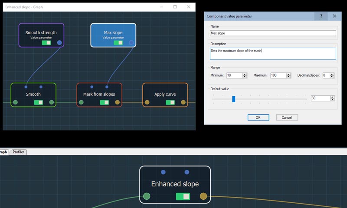The width and height of the screenshot is (347, 208).
Task: Click Mask from slopes first blue port
Action: [x=92, y=87]
